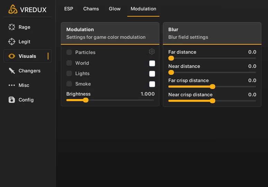268x187 pixels.
Task: Choose the Smoke color swatch
Action: click(152, 84)
